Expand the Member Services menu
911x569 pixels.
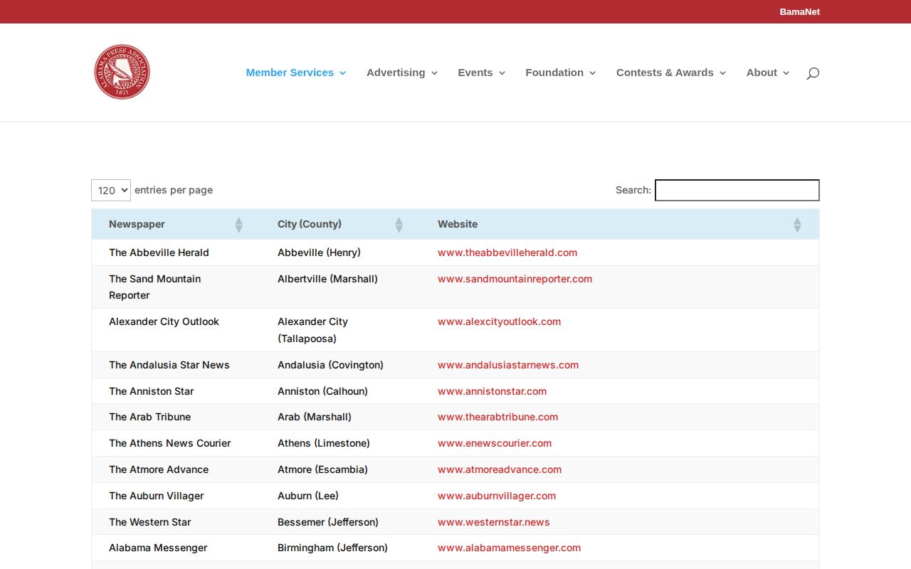296,73
